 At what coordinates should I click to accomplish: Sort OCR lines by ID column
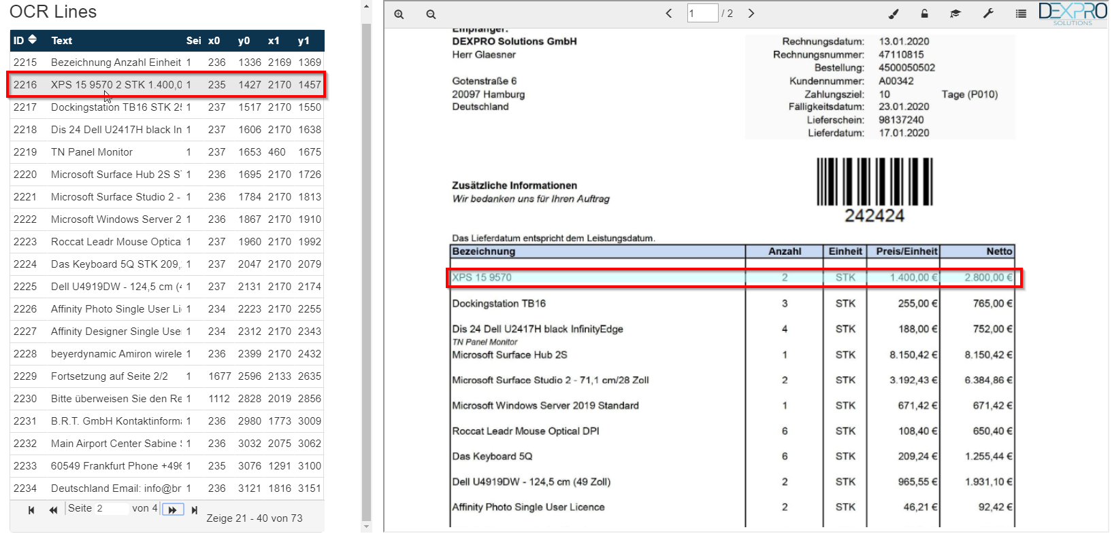[25, 40]
